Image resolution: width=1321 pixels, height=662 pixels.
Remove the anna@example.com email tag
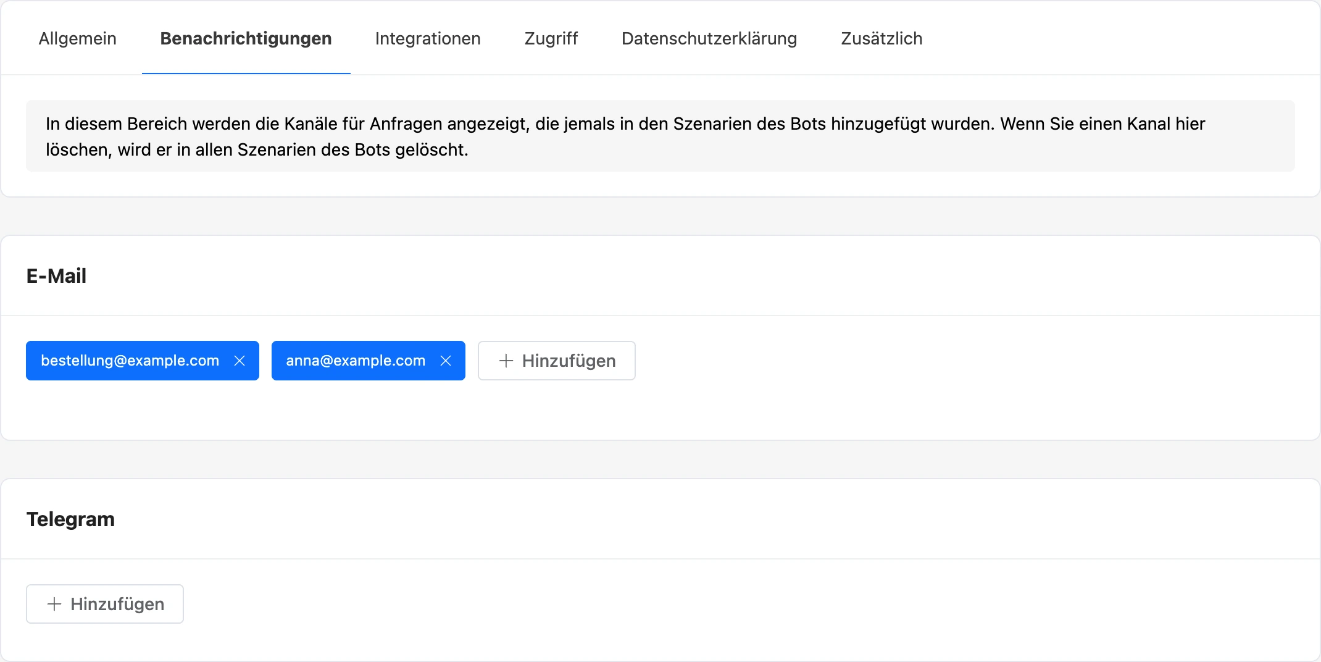(446, 361)
